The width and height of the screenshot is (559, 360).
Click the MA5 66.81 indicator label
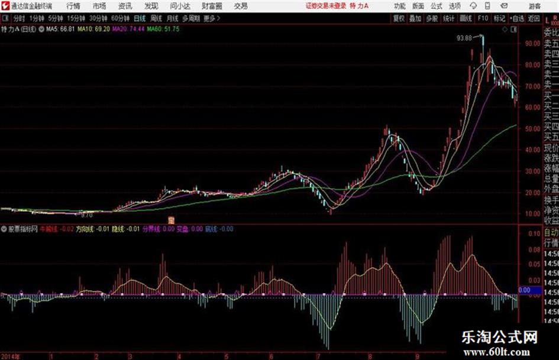(x=60, y=29)
